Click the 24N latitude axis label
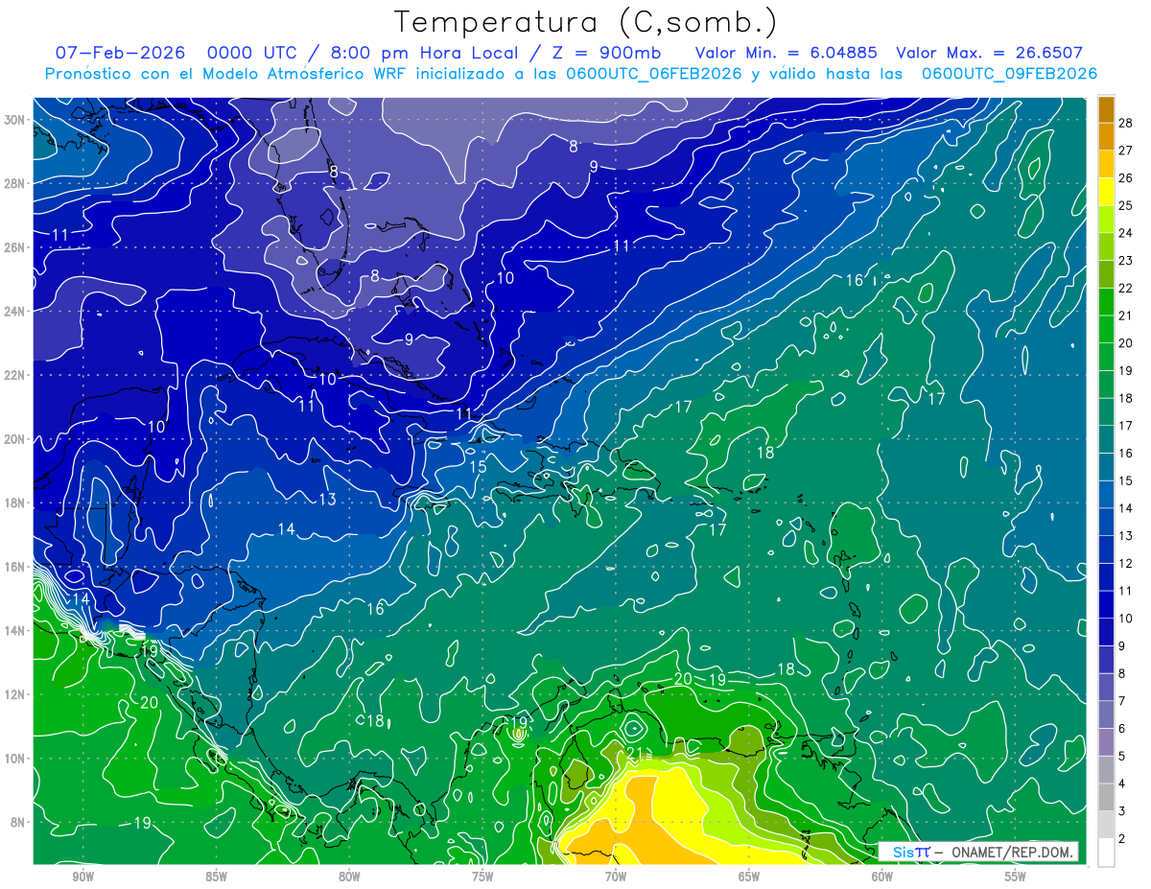 [14, 312]
